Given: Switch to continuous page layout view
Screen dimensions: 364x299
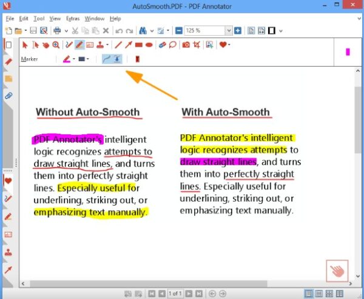Looking at the screenshot, I should pyautogui.click(x=319, y=294).
